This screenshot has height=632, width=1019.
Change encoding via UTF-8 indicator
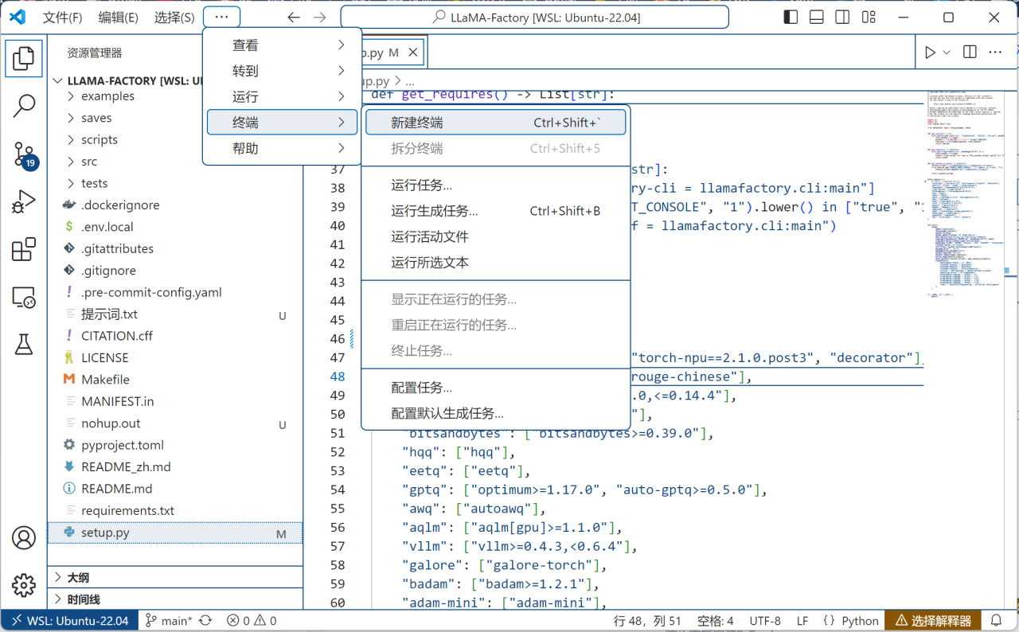[x=765, y=621]
